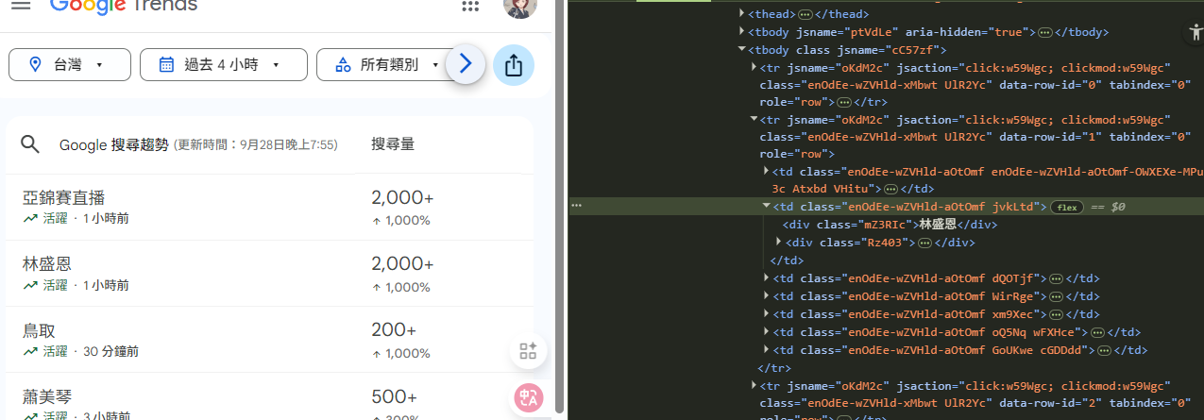This screenshot has width=1204, height=420.
Task: Collapse the tbody jsname cC57zf node
Action: (x=742, y=50)
